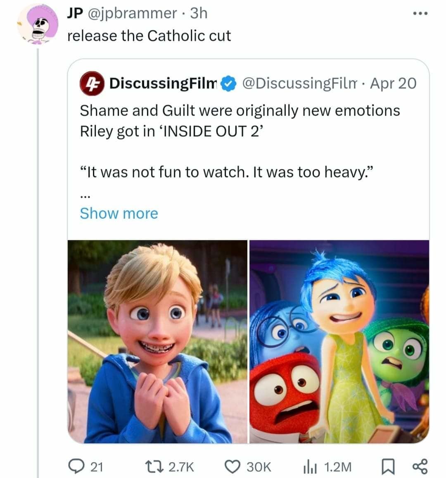Like the tweet with the heart icon
The image size is (446, 478).
(234, 467)
